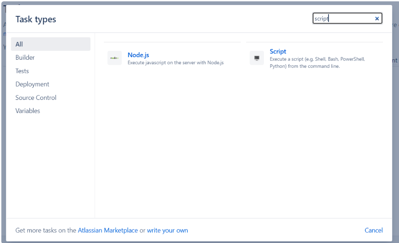Filter by Source Control tasks
Viewport: 399px width, 243px height.
(x=36, y=98)
